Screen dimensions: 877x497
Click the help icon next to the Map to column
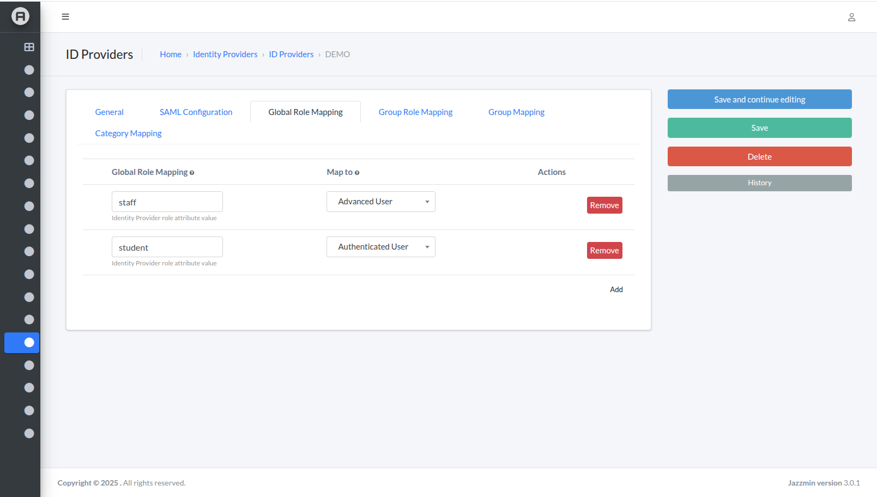(x=358, y=172)
